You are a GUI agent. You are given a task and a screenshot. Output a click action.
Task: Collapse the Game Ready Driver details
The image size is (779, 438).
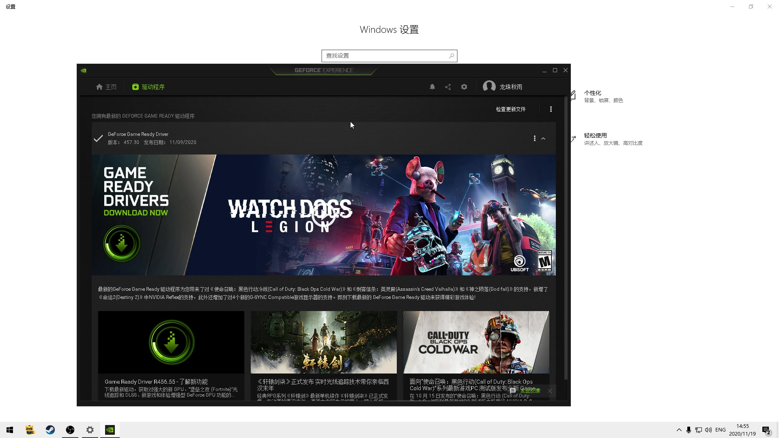point(543,138)
